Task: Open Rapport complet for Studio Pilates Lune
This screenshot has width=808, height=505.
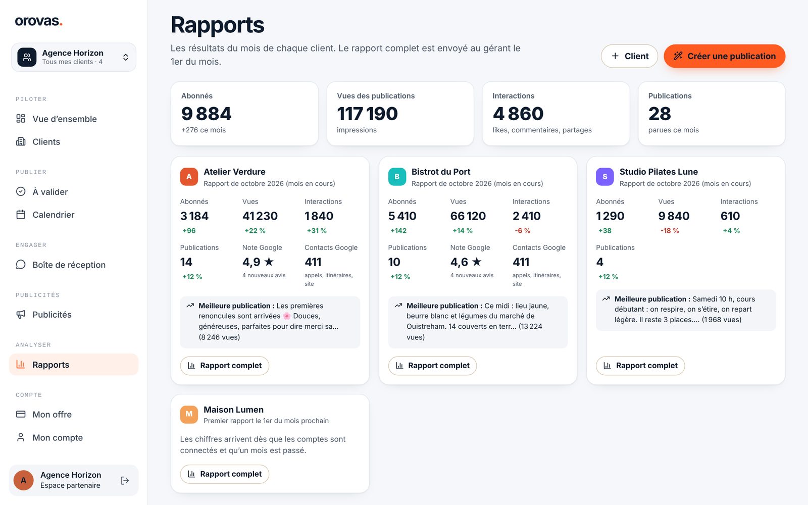Action: click(x=640, y=366)
